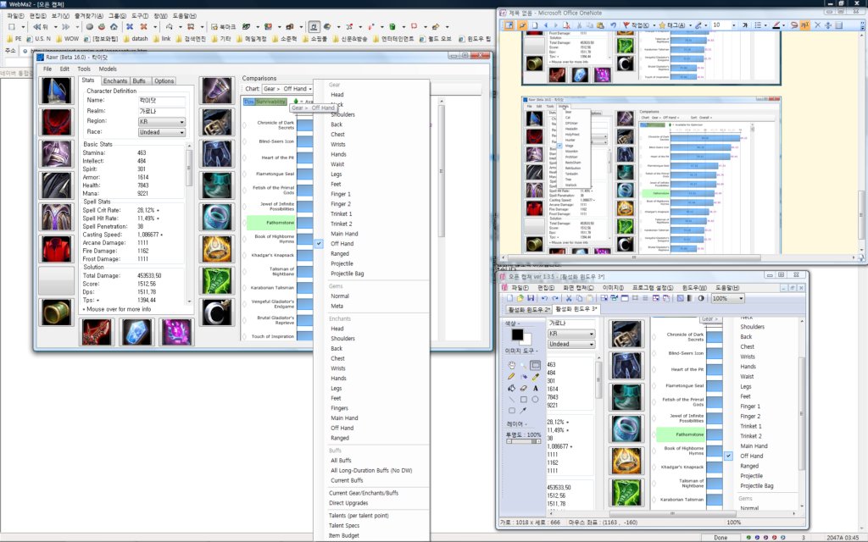Open the Race dropdown showing Undead in Rawr
This screenshot has width=868, height=542.
click(162, 133)
